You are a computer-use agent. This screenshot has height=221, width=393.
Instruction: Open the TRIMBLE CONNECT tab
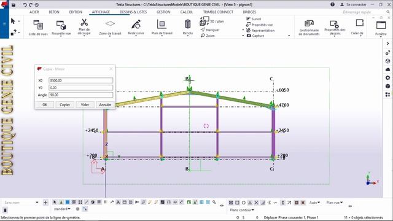click(218, 12)
